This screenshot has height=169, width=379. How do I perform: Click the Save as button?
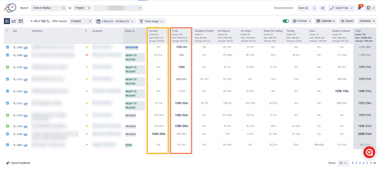pos(303,8)
